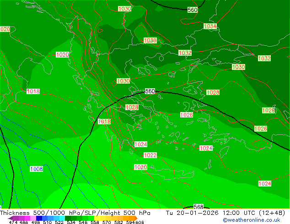
Task: Click the cyan swatch in the color scale
Action: [62, 218]
